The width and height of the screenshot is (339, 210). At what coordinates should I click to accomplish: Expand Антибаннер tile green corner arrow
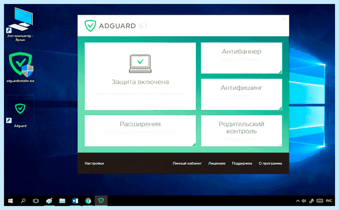pyautogui.click(x=280, y=71)
